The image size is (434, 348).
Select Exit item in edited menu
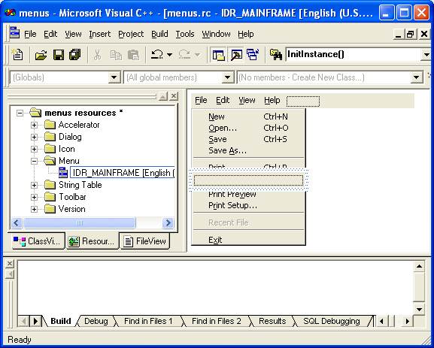pos(248,240)
